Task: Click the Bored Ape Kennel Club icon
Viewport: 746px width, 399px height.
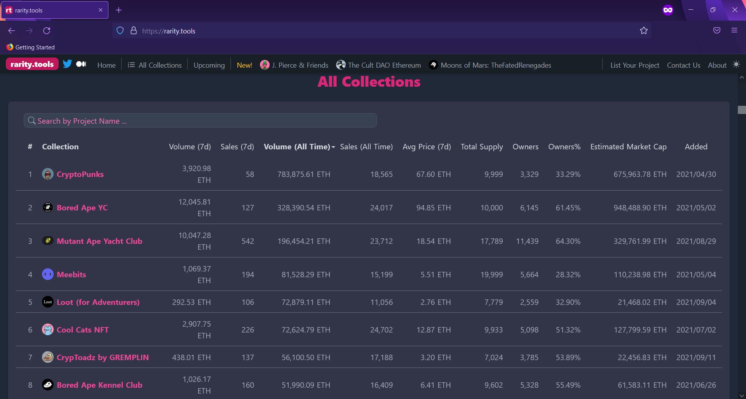Action: [x=48, y=385]
